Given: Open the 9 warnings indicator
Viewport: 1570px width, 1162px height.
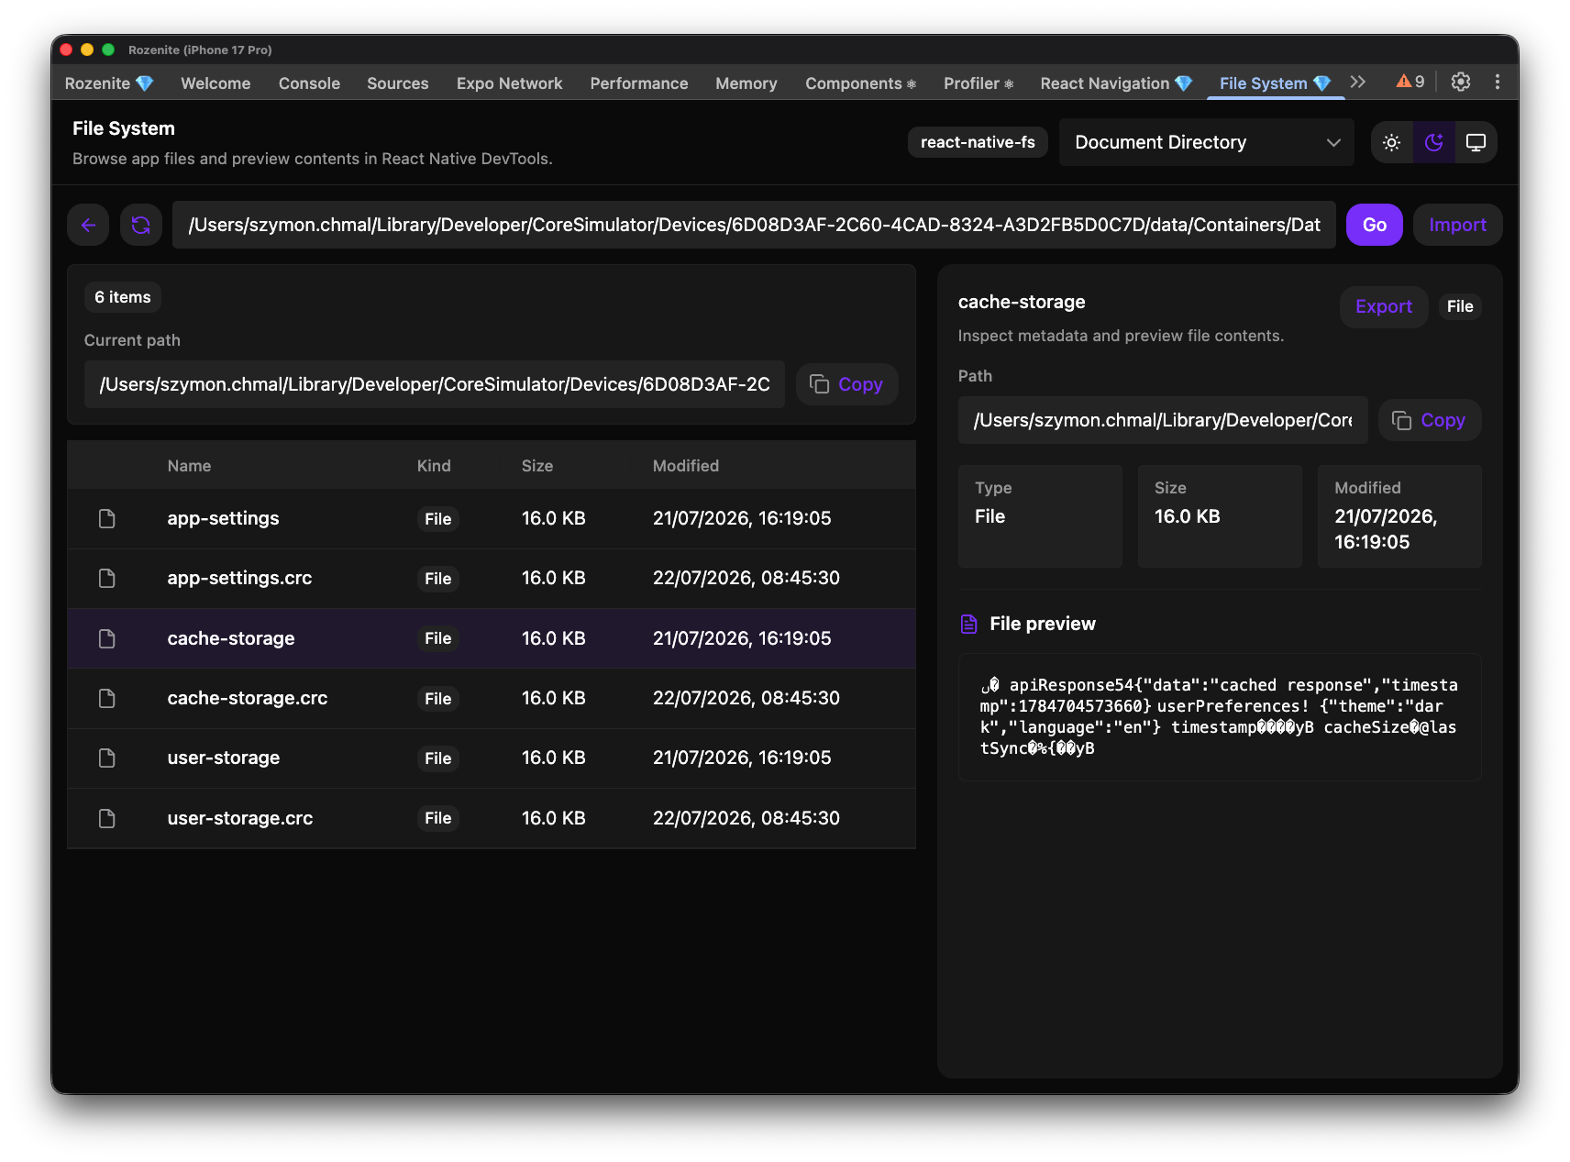Looking at the screenshot, I should [1410, 82].
